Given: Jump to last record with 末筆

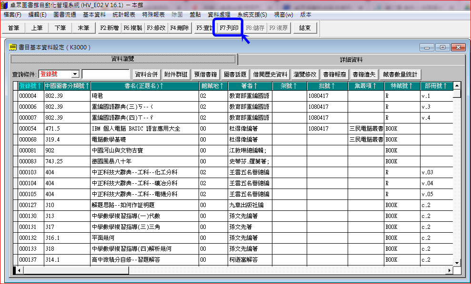Looking at the screenshot, I should [84, 28].
